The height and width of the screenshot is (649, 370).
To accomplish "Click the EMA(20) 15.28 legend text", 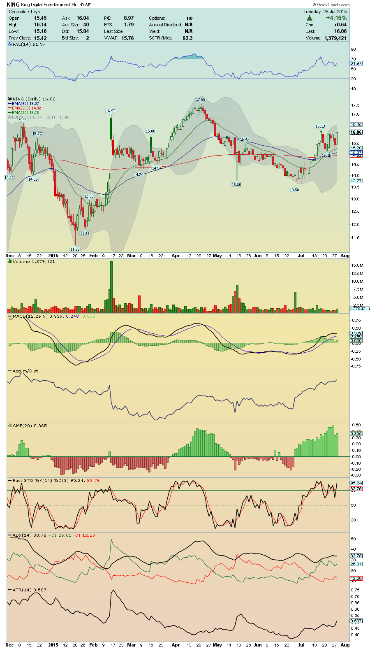I will 25,113.
